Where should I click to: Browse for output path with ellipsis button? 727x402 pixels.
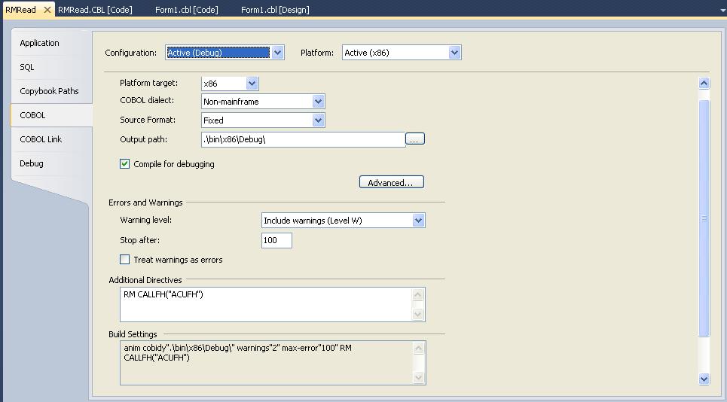[415, 139]
